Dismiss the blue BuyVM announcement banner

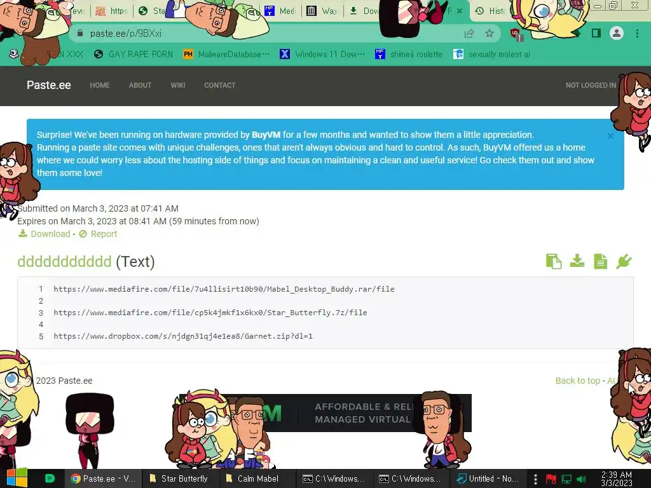(610, 136)
